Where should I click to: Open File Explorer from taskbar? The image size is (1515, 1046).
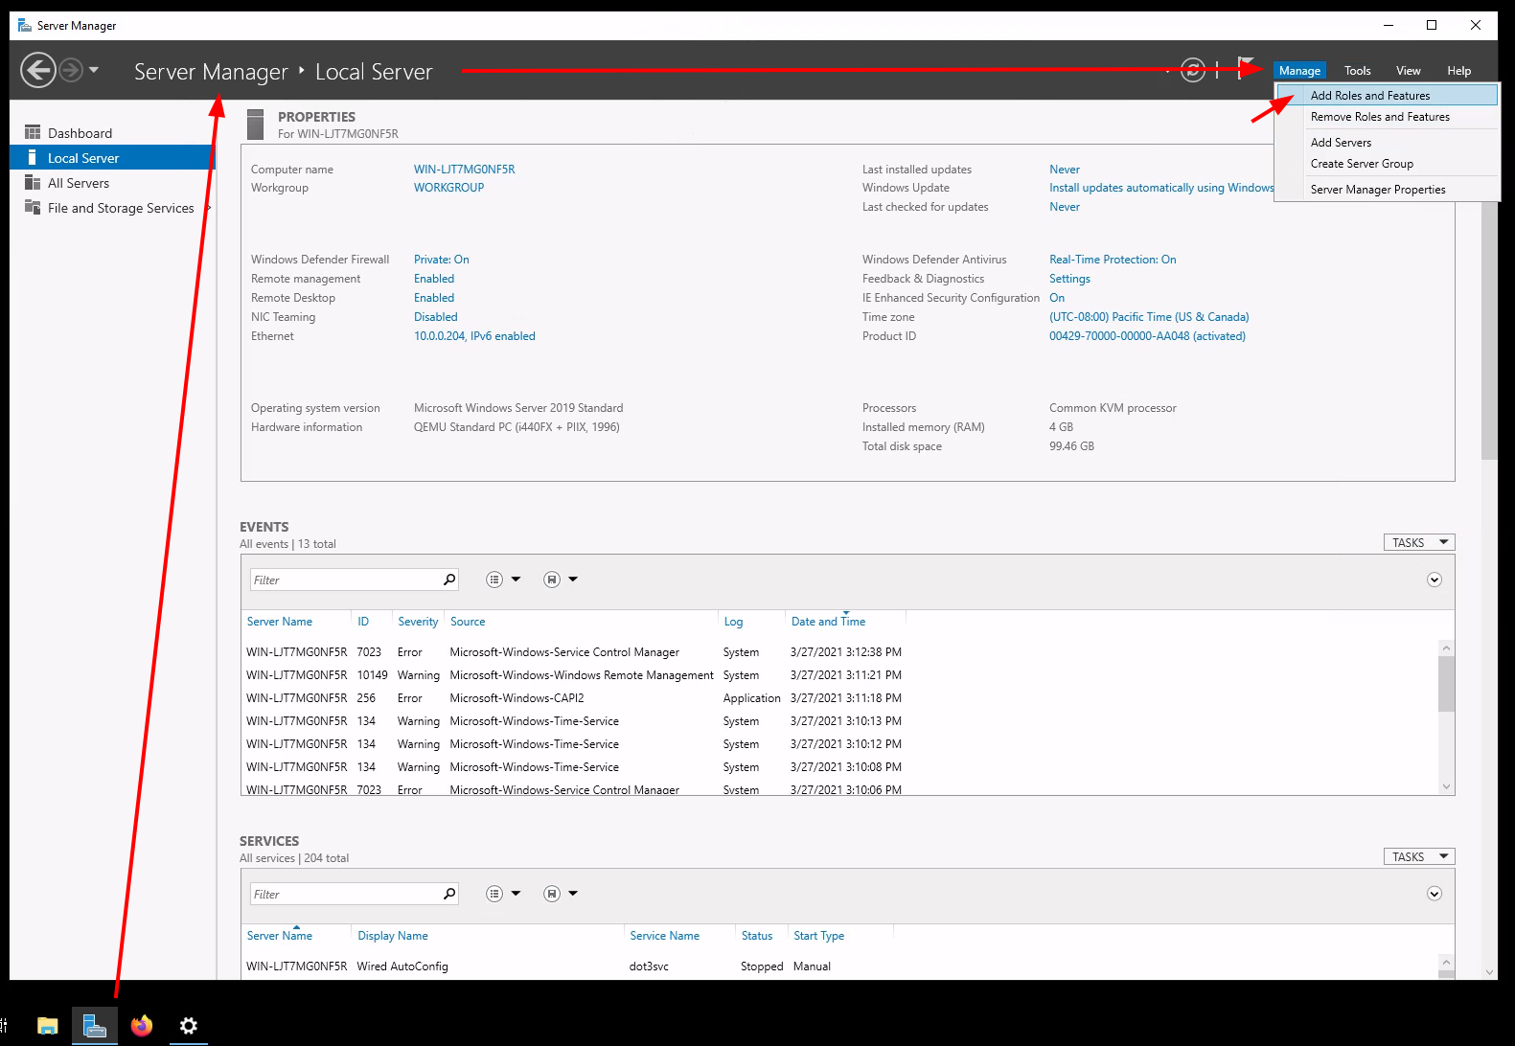coord(48,1026)
